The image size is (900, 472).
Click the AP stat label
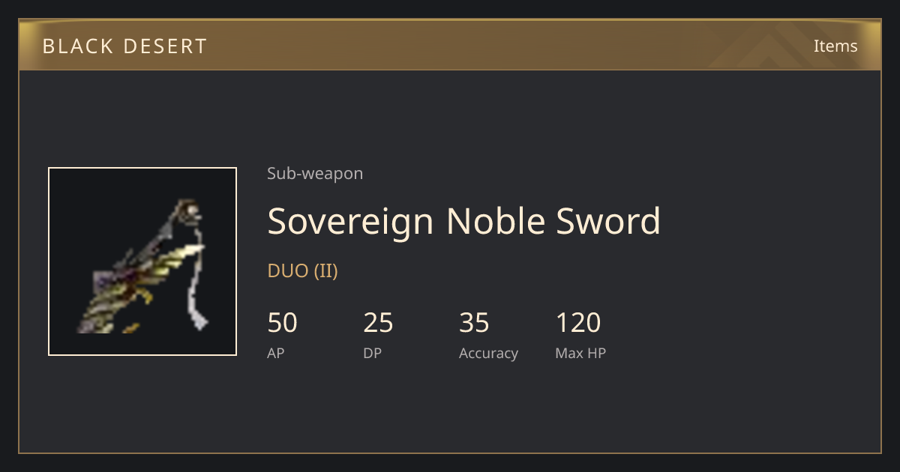[276, 353]
